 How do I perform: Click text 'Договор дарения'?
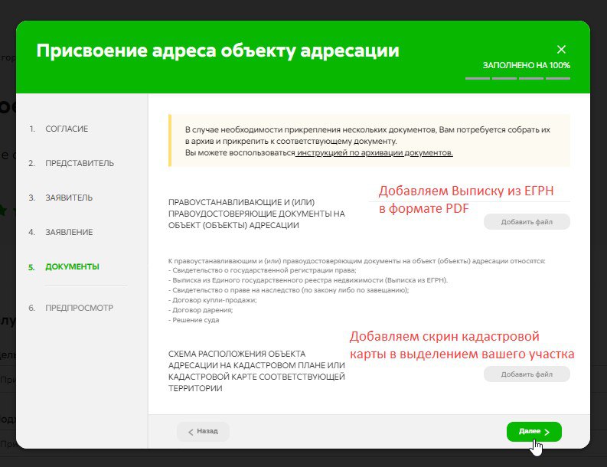point(202,310)
